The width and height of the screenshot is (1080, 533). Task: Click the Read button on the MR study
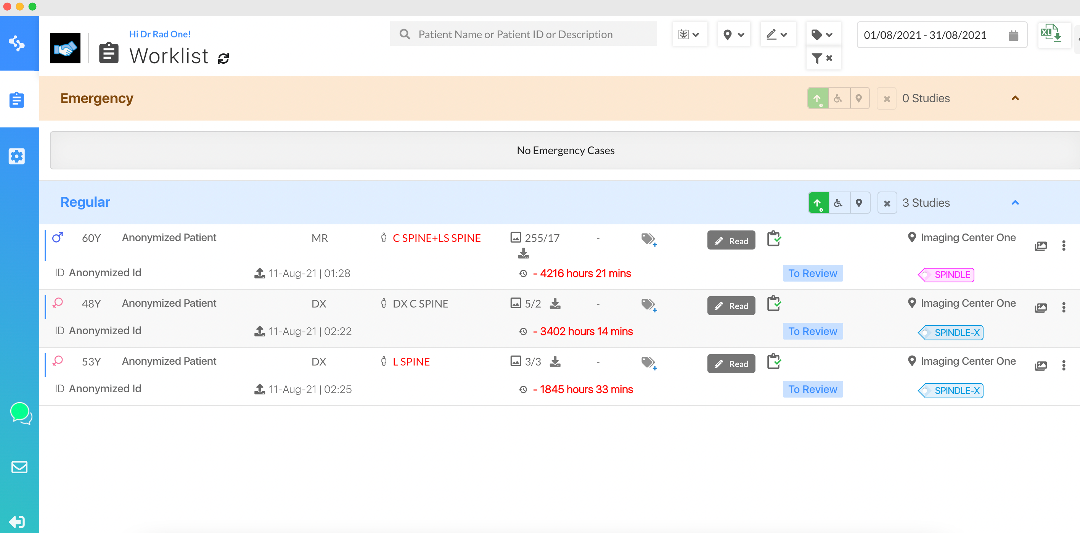[x=731, y=240]
